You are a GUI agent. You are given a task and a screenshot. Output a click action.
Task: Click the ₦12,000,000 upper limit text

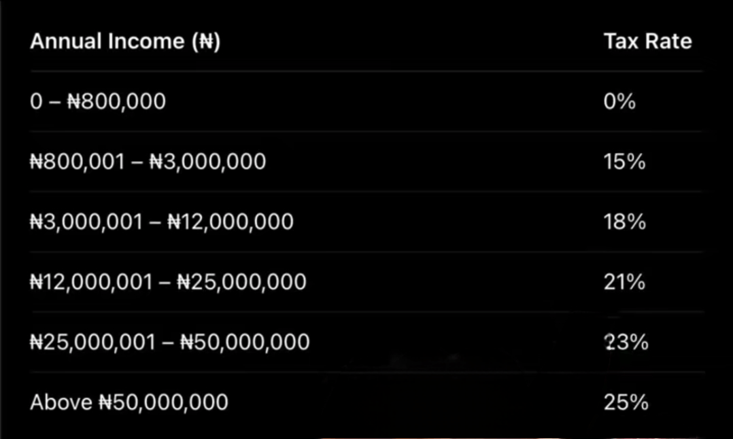coord(231,222)
